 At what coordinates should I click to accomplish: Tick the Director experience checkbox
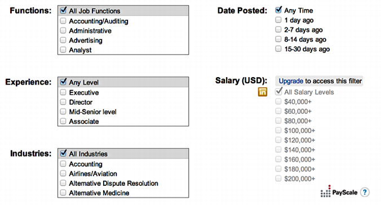[x=63, y=102]
